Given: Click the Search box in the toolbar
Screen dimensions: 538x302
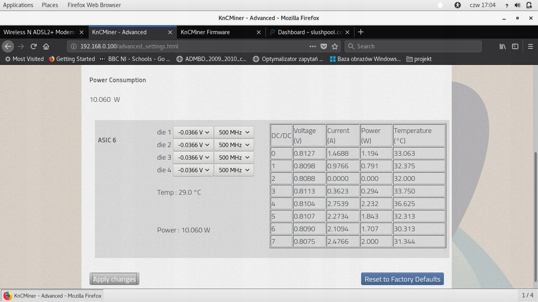Looking at the screenshot, I should (x=413, y=46).
